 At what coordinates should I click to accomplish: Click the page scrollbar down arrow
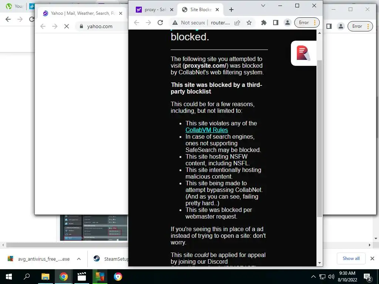click(x=319, y=263)
